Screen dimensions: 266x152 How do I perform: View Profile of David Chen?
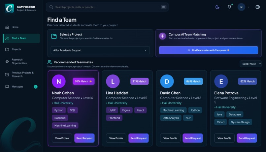(170, 138)
